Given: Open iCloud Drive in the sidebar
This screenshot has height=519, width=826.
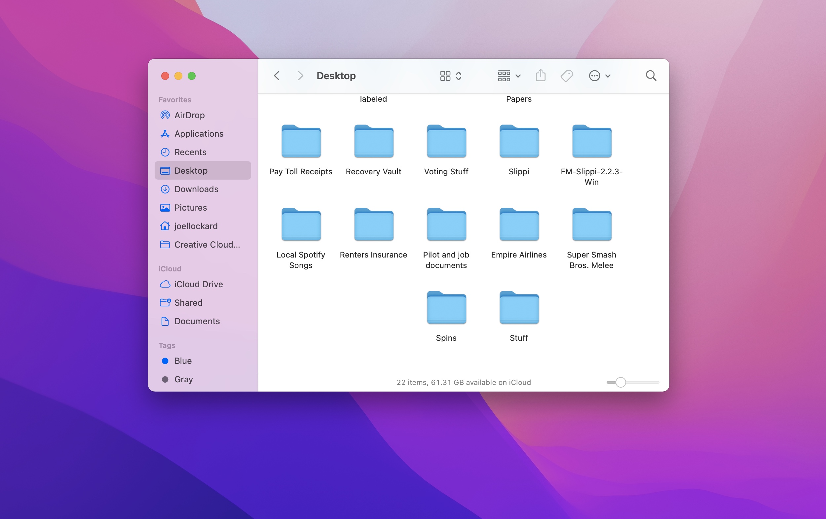Looking at the screenshot, I should 203,284.
